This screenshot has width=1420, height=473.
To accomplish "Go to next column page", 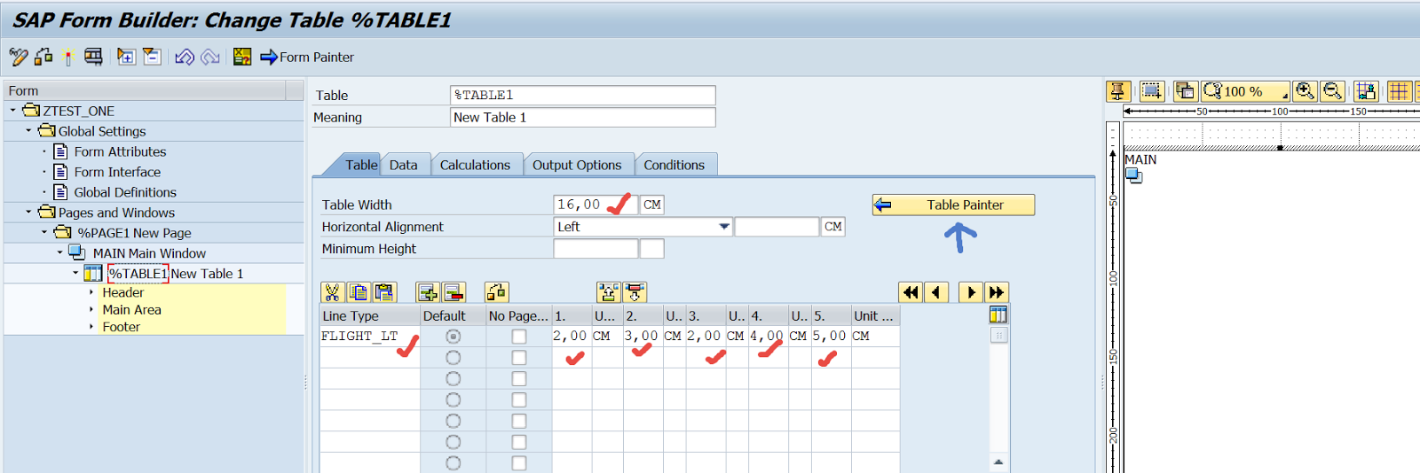I will coord(971,292).
